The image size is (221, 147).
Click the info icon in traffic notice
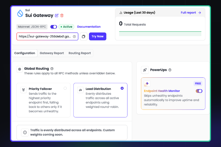(x=25, y=132)
